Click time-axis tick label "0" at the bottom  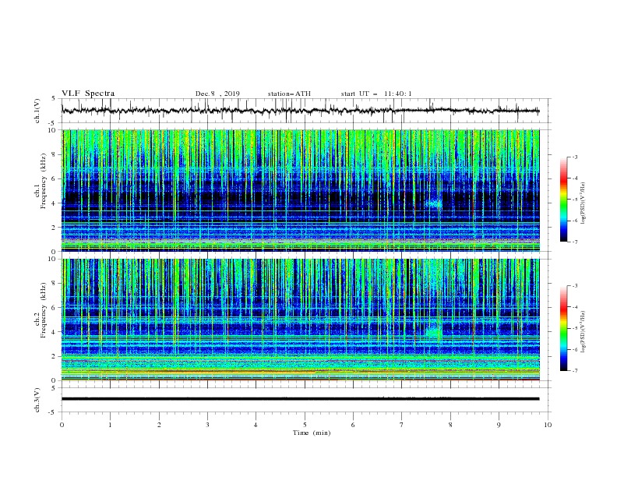pos(62,425)
